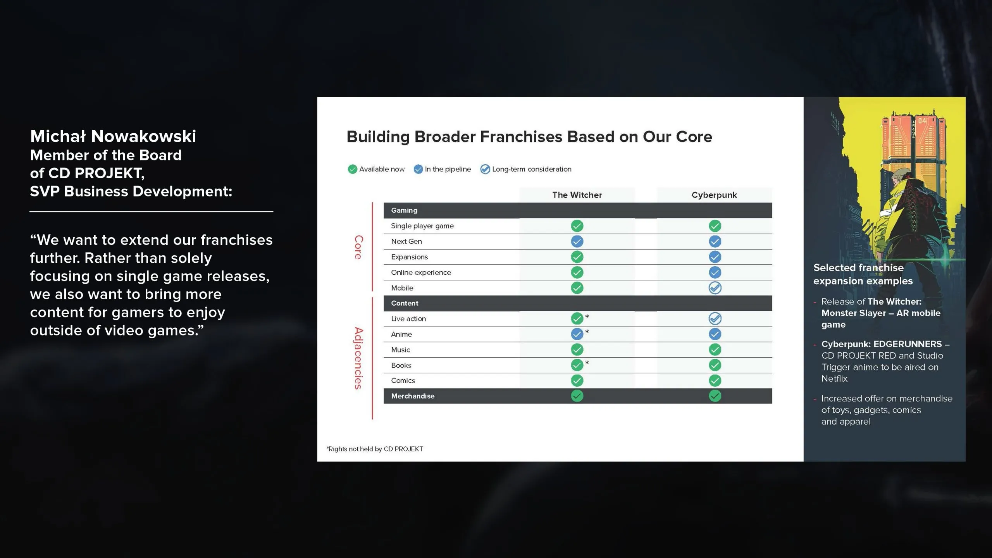Viewport: 992px width, 558px height.
Task: Click the Gaming section header row
Action: tap(404, 210)
